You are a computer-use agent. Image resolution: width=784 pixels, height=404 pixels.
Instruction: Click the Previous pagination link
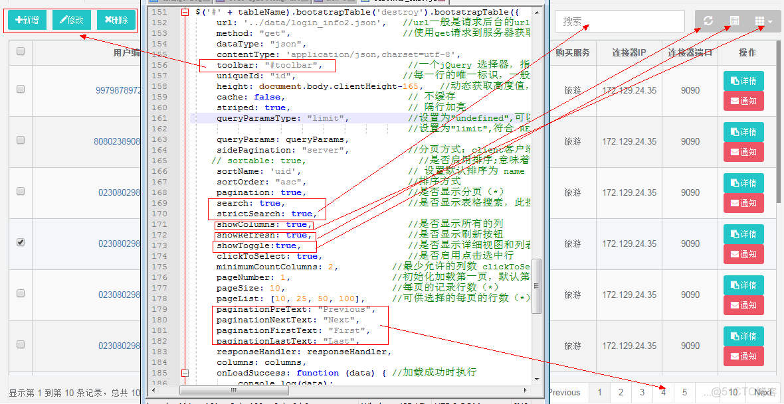565,392
